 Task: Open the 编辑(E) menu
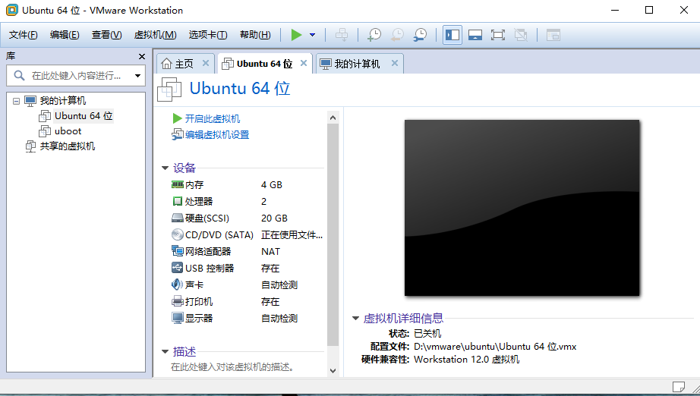tap(65, 35)
